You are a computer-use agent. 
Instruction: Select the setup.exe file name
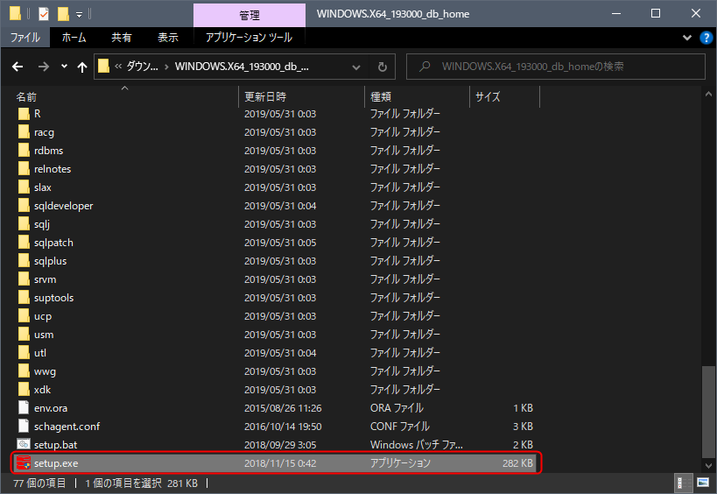pyautogui.click(x=56, y=463)
